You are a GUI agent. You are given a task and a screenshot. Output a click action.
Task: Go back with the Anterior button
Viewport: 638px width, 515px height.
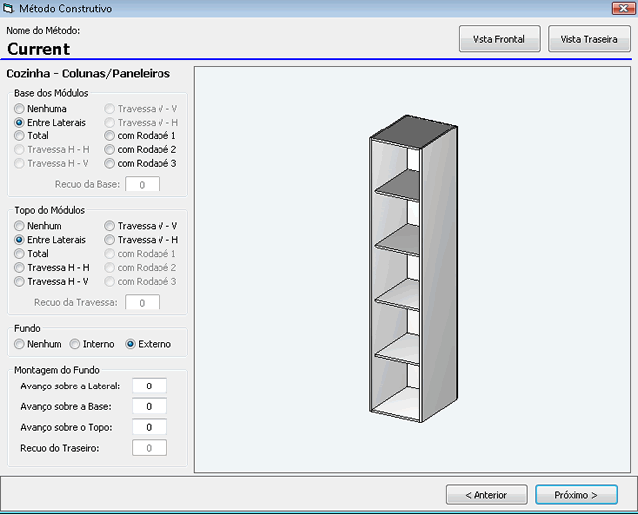[x=486, y=495]
